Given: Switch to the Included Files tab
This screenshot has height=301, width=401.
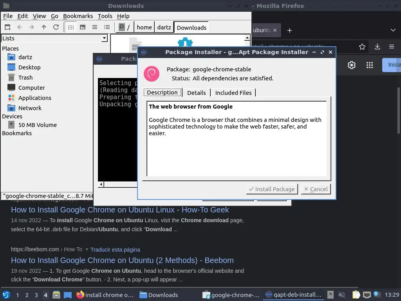Looking at the screenshot, I should coord(233,92).
